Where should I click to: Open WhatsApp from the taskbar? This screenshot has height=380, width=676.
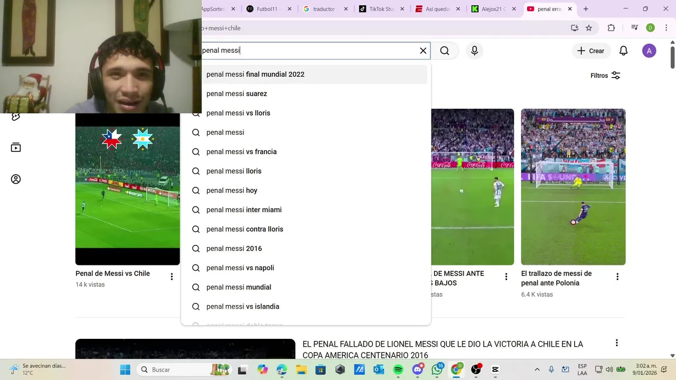437,369
